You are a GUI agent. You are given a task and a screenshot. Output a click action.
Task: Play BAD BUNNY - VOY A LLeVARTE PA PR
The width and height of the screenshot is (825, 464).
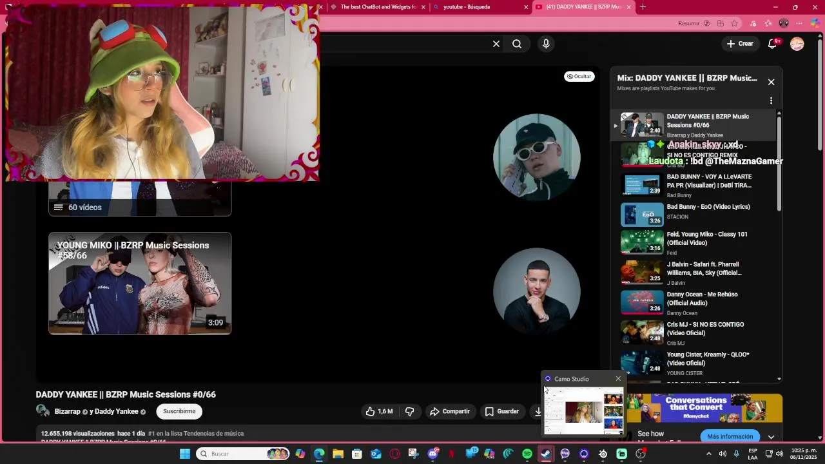click(x=694, y=185)
